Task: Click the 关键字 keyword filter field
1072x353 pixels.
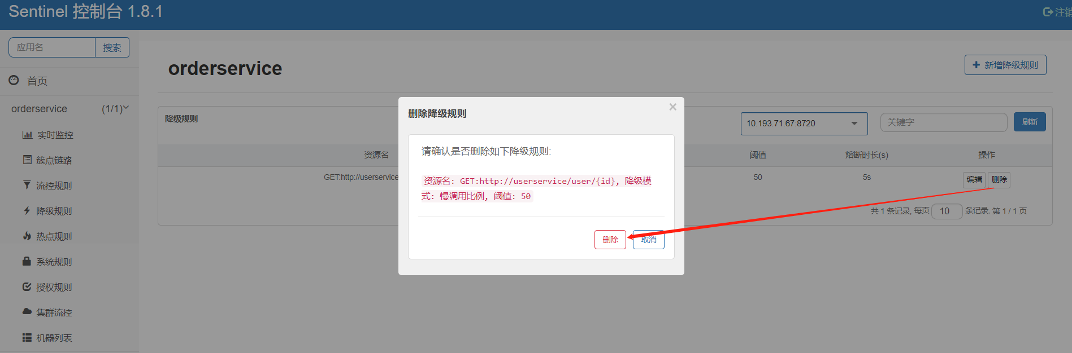Action: (944, 122)
